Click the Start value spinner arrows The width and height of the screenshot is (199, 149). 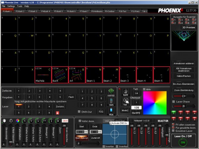point(87,131)
